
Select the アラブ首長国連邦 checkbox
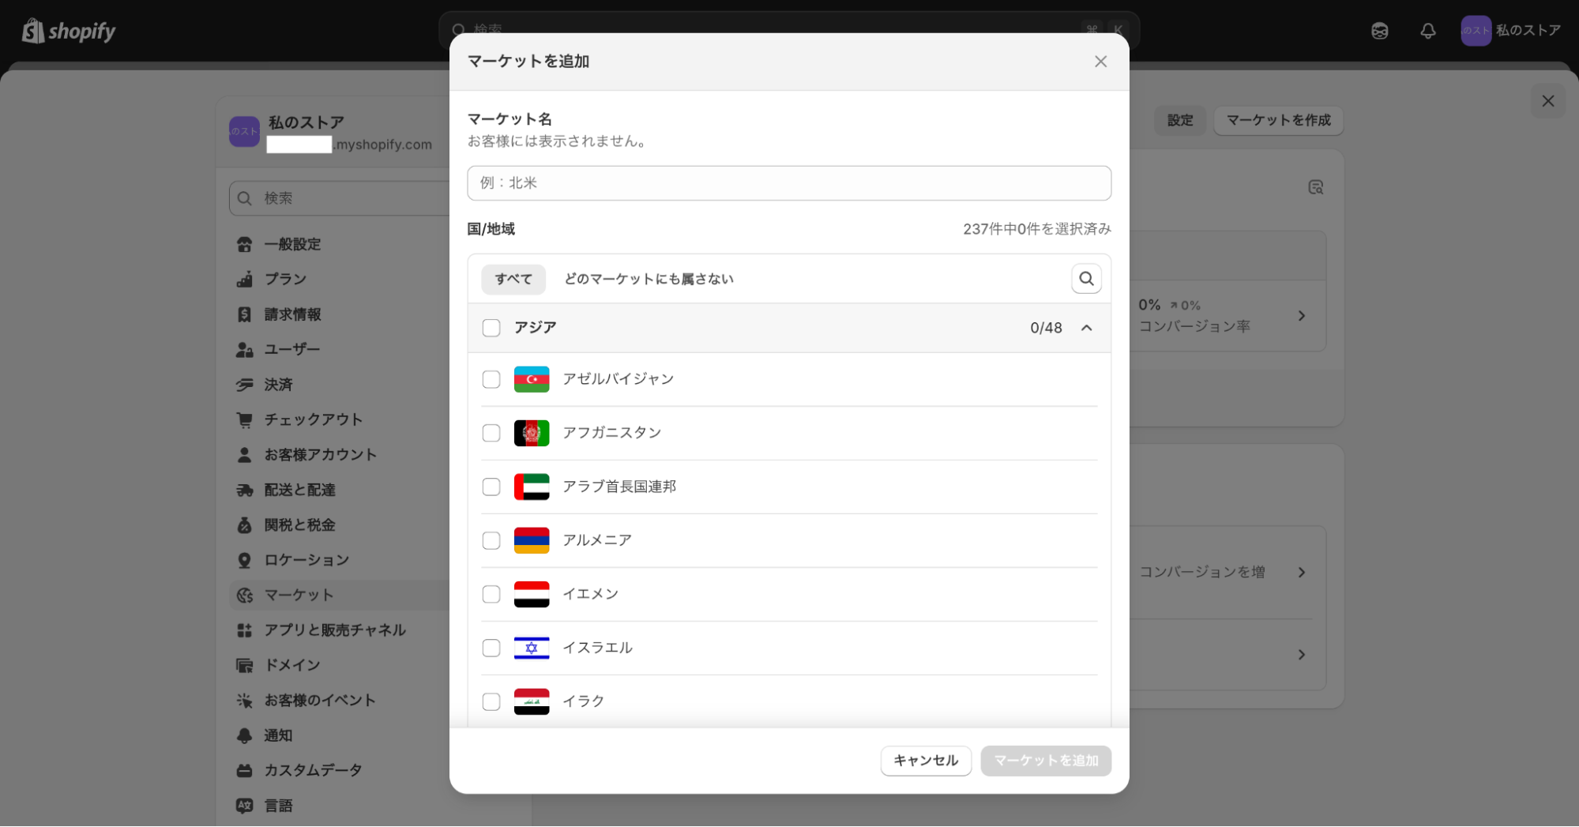tap(491, 487)
